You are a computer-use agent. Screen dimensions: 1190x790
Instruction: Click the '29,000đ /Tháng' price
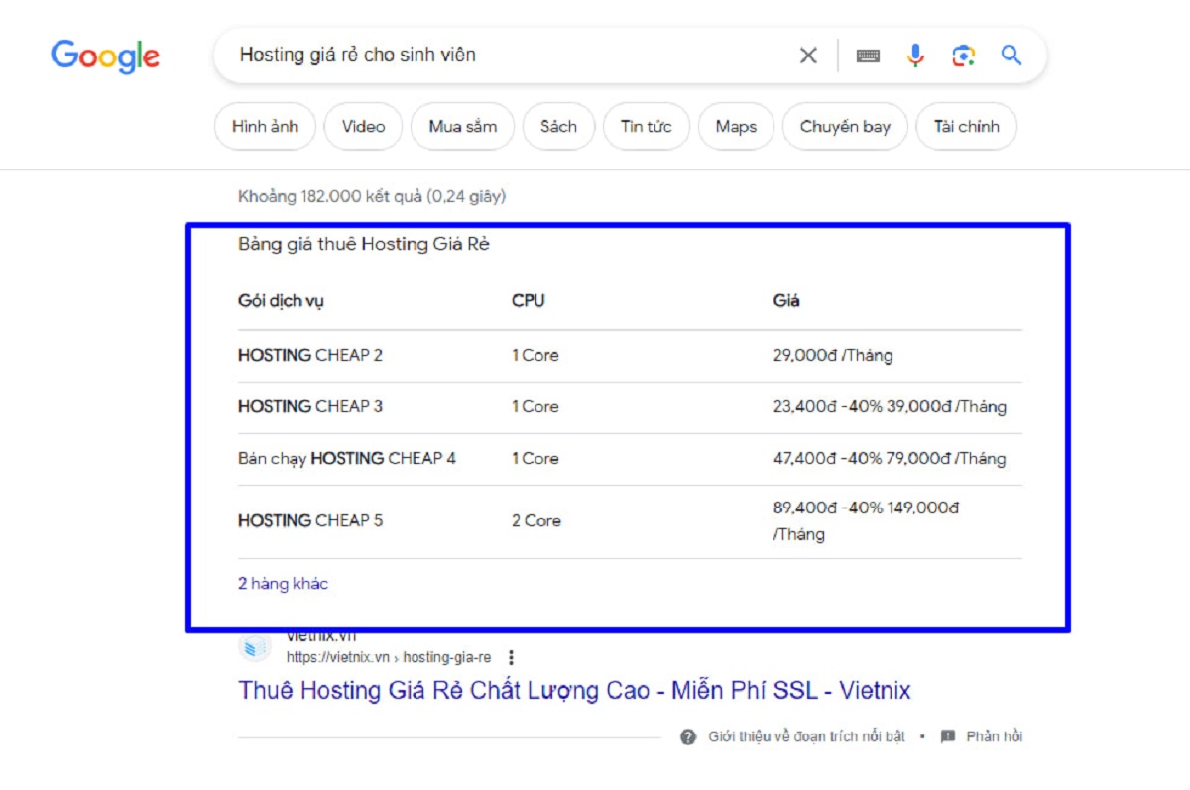click(833, 355)
